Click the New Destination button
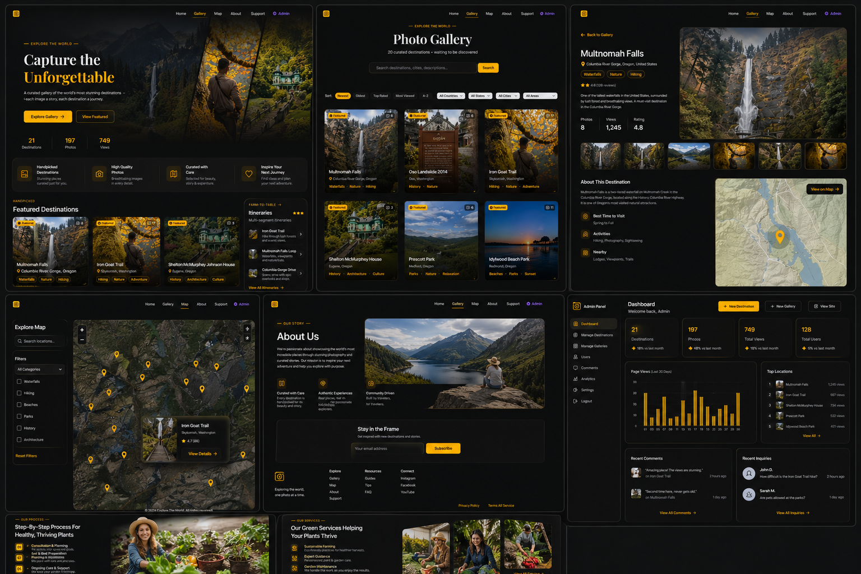The height and width of the screenshot is (574, 861). 738,307
